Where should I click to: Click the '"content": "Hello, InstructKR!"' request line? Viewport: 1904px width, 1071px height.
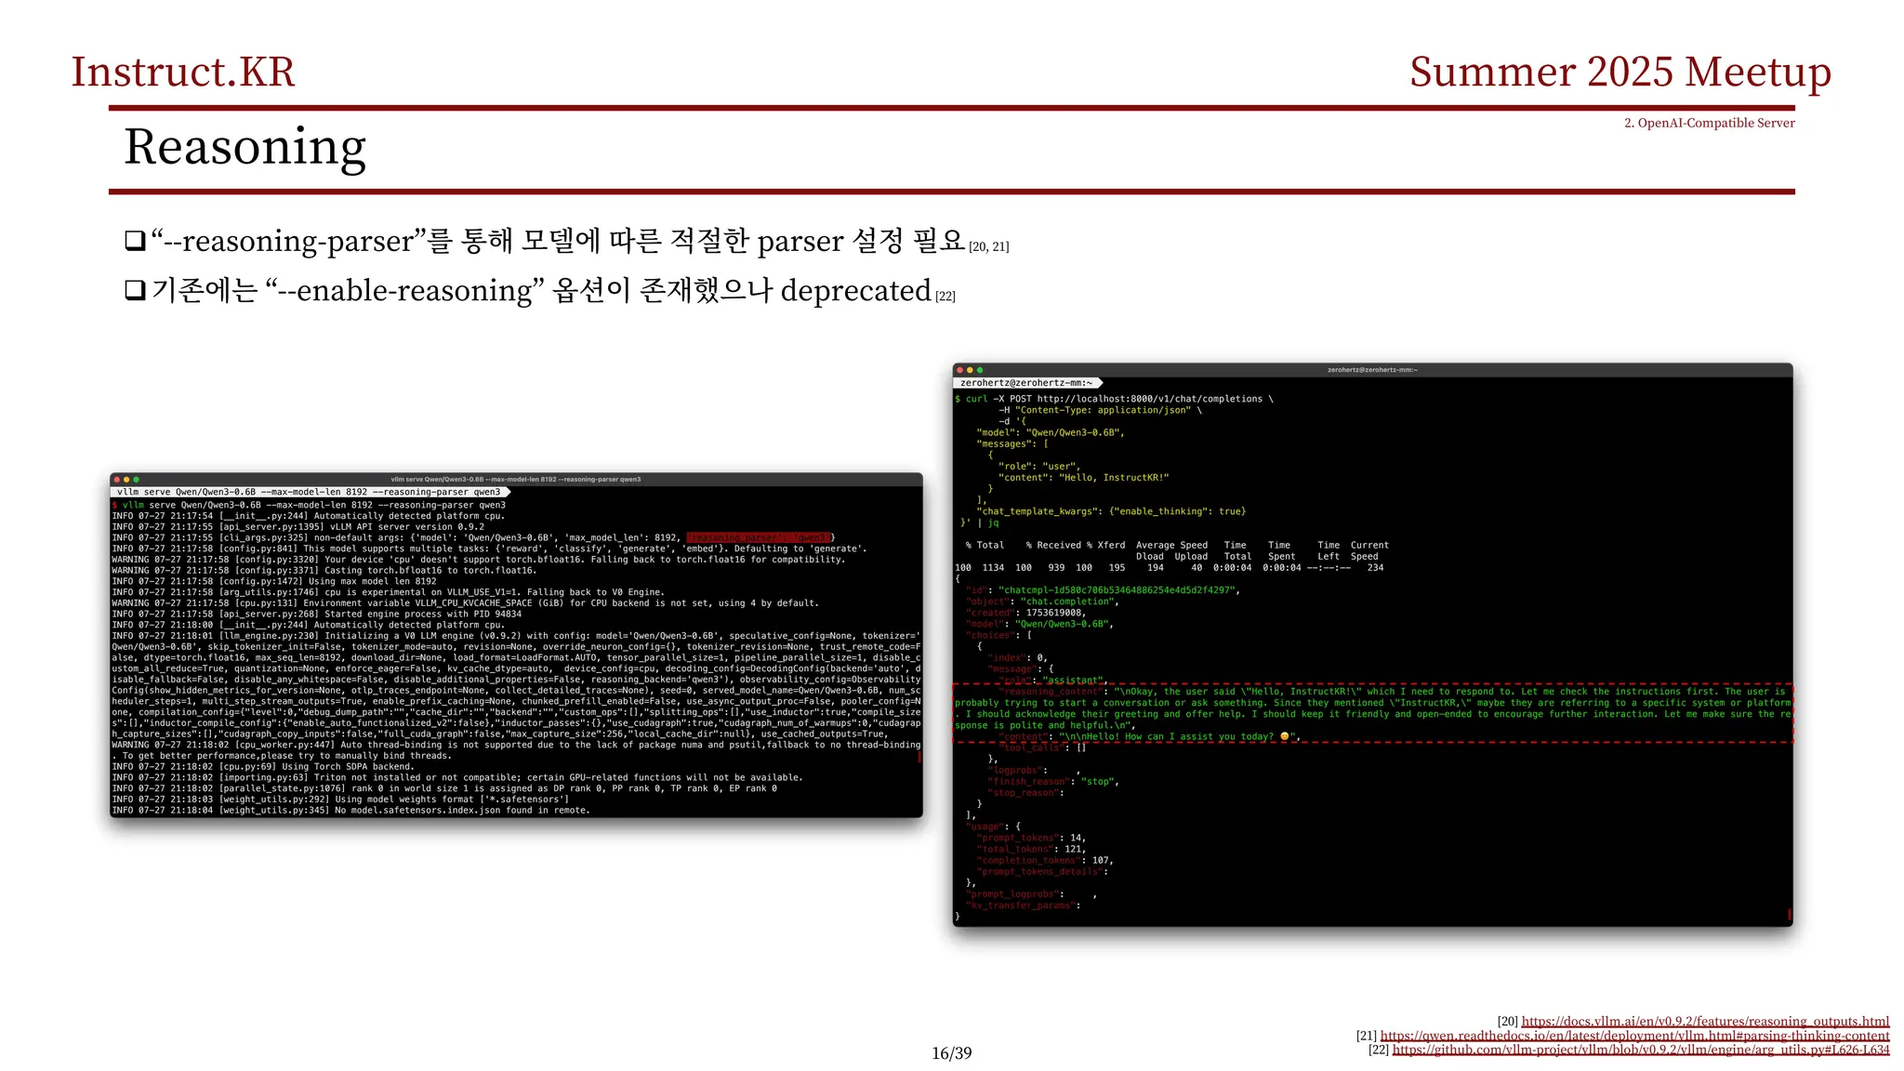pyautogui.click(x=1083, y=478)
